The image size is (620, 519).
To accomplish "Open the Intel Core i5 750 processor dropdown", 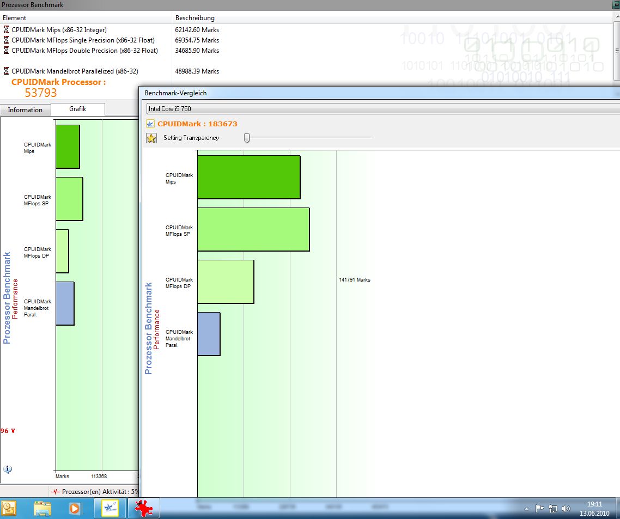I will click(x=383, y=109).
